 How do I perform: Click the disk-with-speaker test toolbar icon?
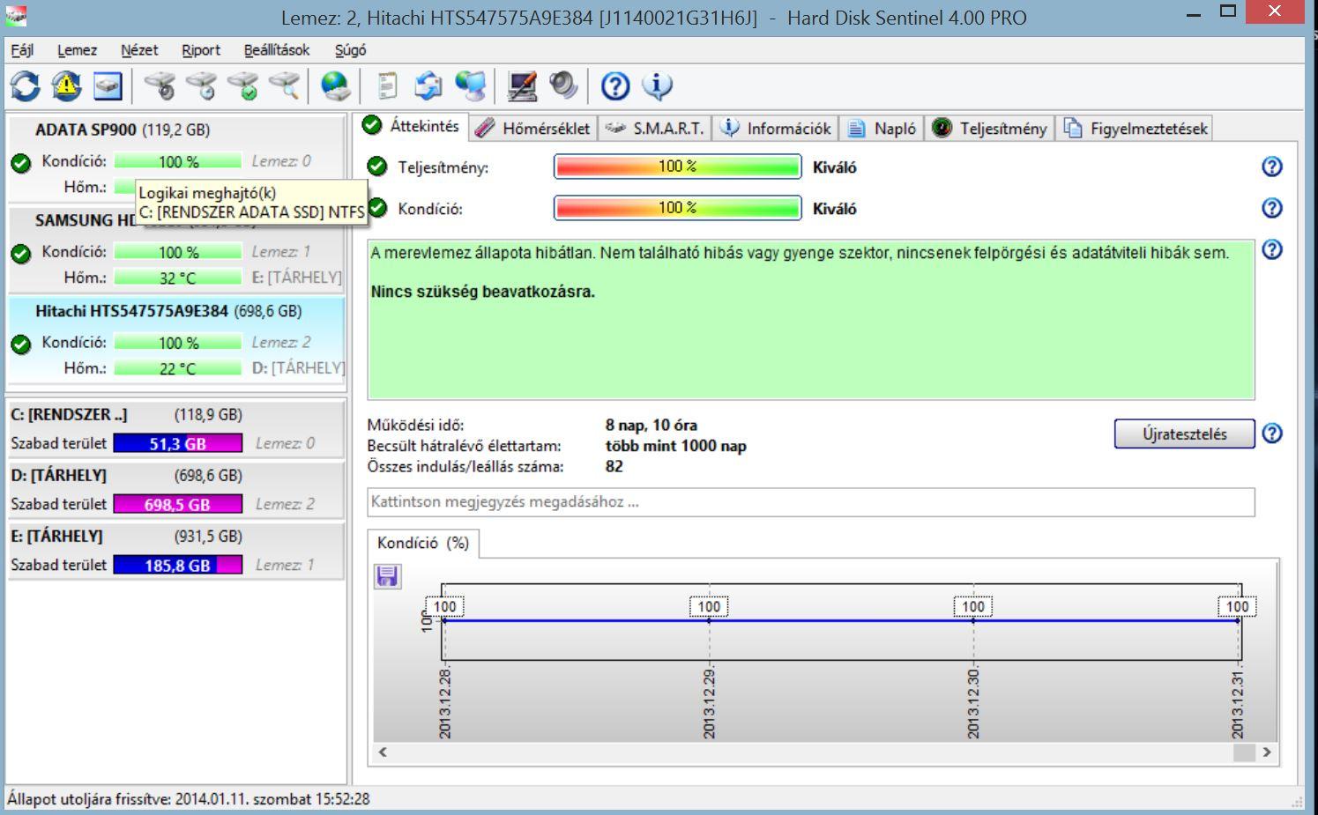click(x=160, y=85)
